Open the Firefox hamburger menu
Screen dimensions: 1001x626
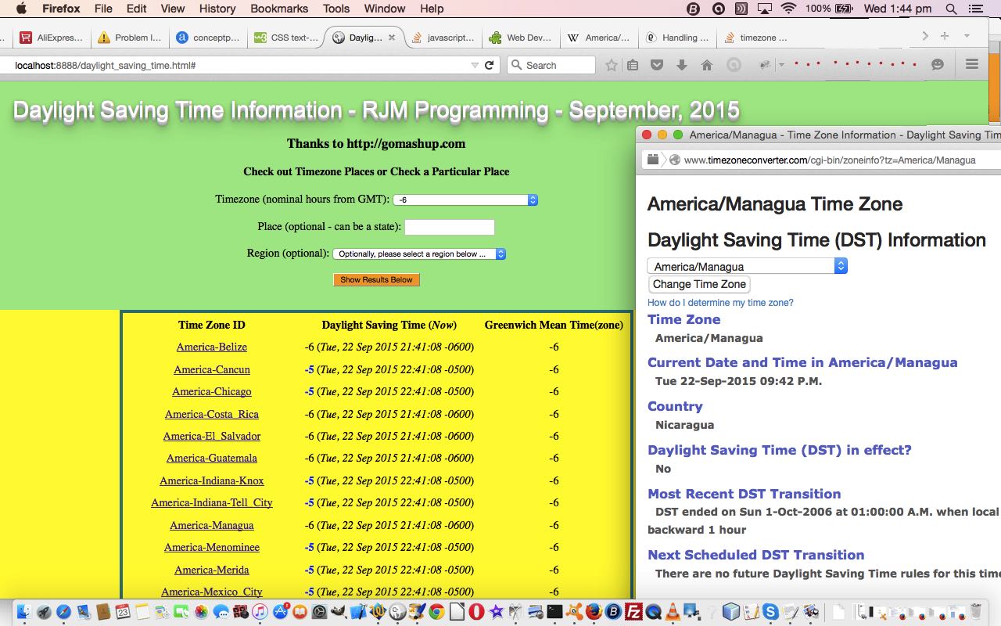point(972,64)
